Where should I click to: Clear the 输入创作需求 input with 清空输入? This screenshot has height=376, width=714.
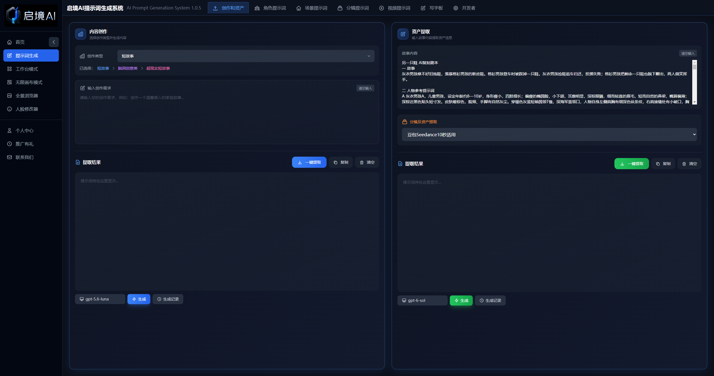(x=365, y=88)
